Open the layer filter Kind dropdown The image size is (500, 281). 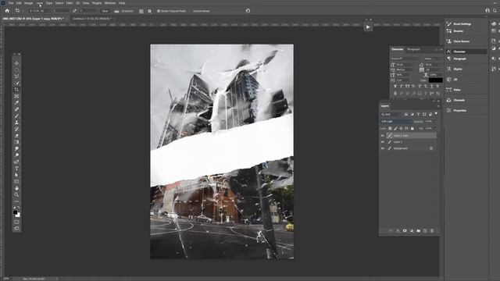pyautogui.click(x=391, y=114)
